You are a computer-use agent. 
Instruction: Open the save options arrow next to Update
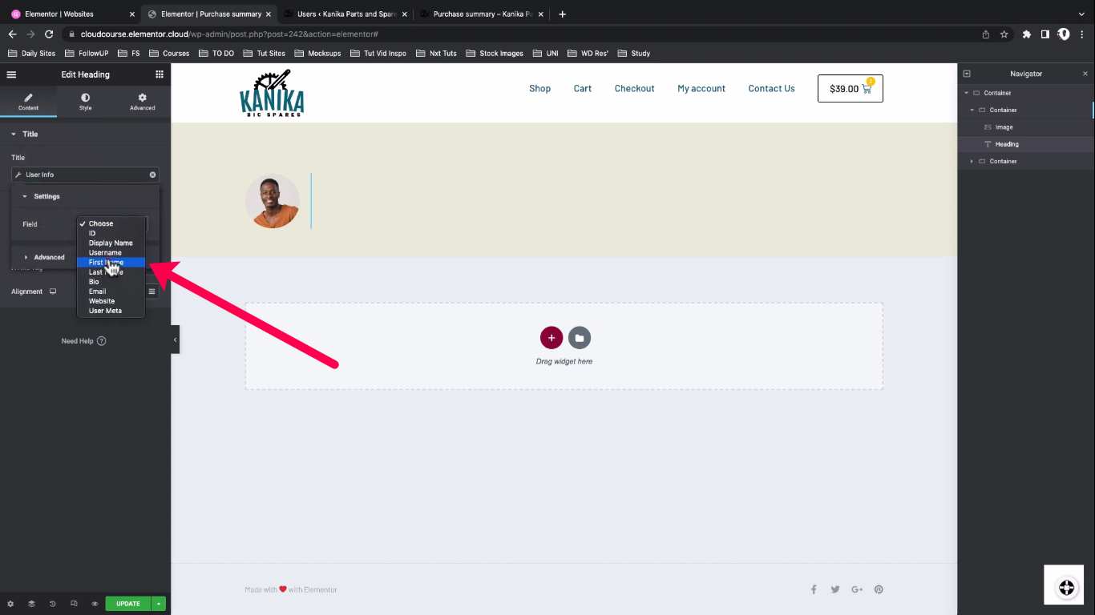click(x=159, y=604)
